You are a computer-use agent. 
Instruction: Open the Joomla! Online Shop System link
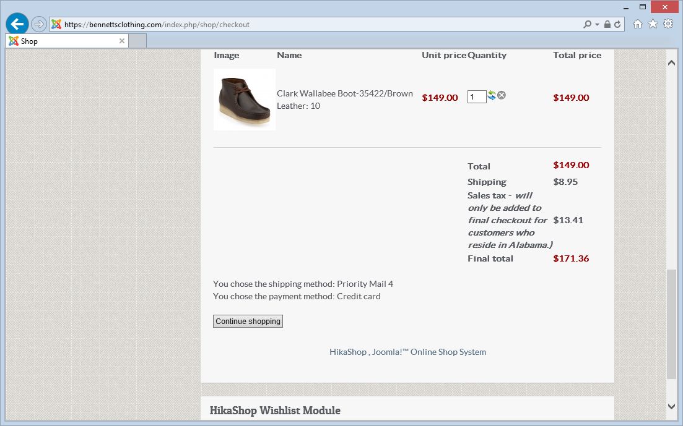tap(429, 352)
